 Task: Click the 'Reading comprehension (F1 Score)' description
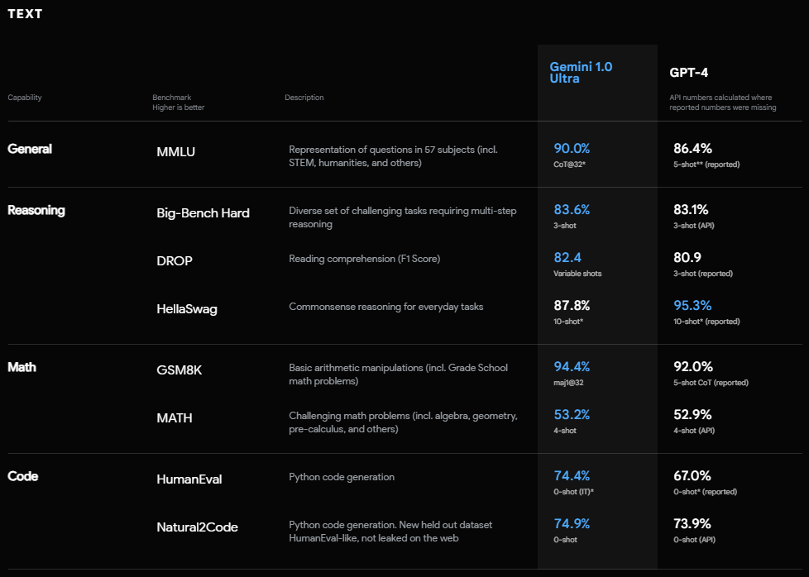[365, 259]
